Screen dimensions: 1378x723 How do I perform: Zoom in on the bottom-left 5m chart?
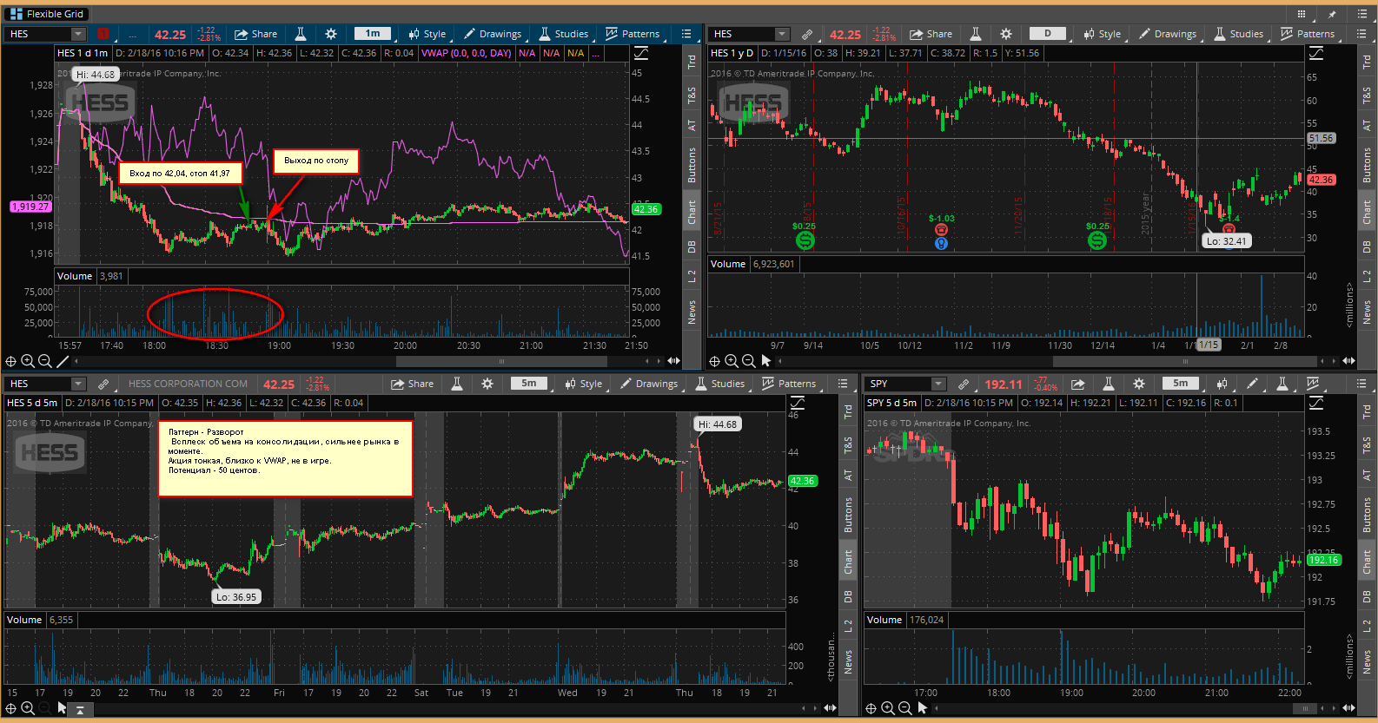coord(28,708)
